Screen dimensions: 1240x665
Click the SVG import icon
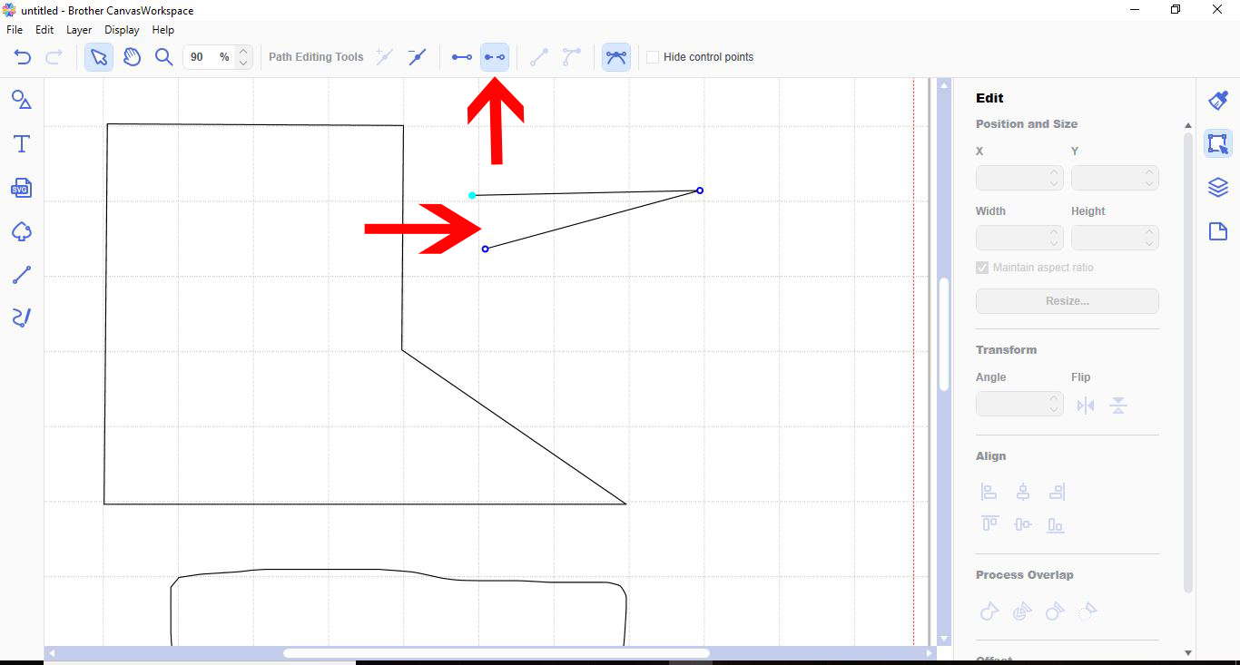coord(22,188)
